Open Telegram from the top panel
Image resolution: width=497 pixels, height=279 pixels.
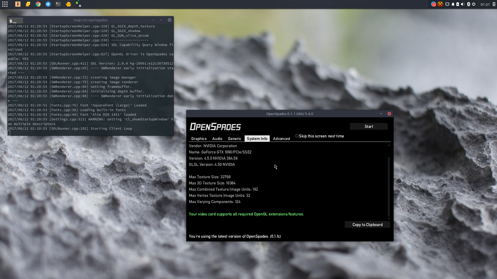(48, 4)
